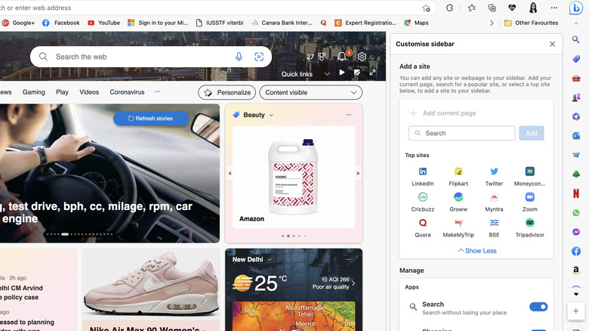Open the Messenger sidebar icon
The image size is (589, 331).
576,232
